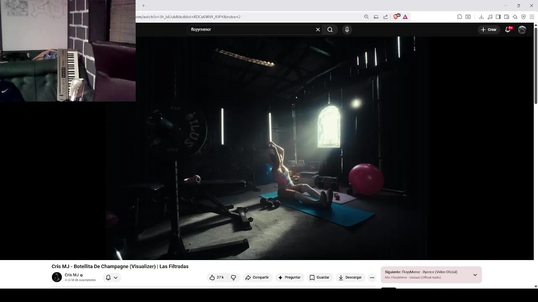Image resolution: width=538 pixels, height=302 pixels.
Task: Open the Brave Wallet icon
Action: pos(506,17)
